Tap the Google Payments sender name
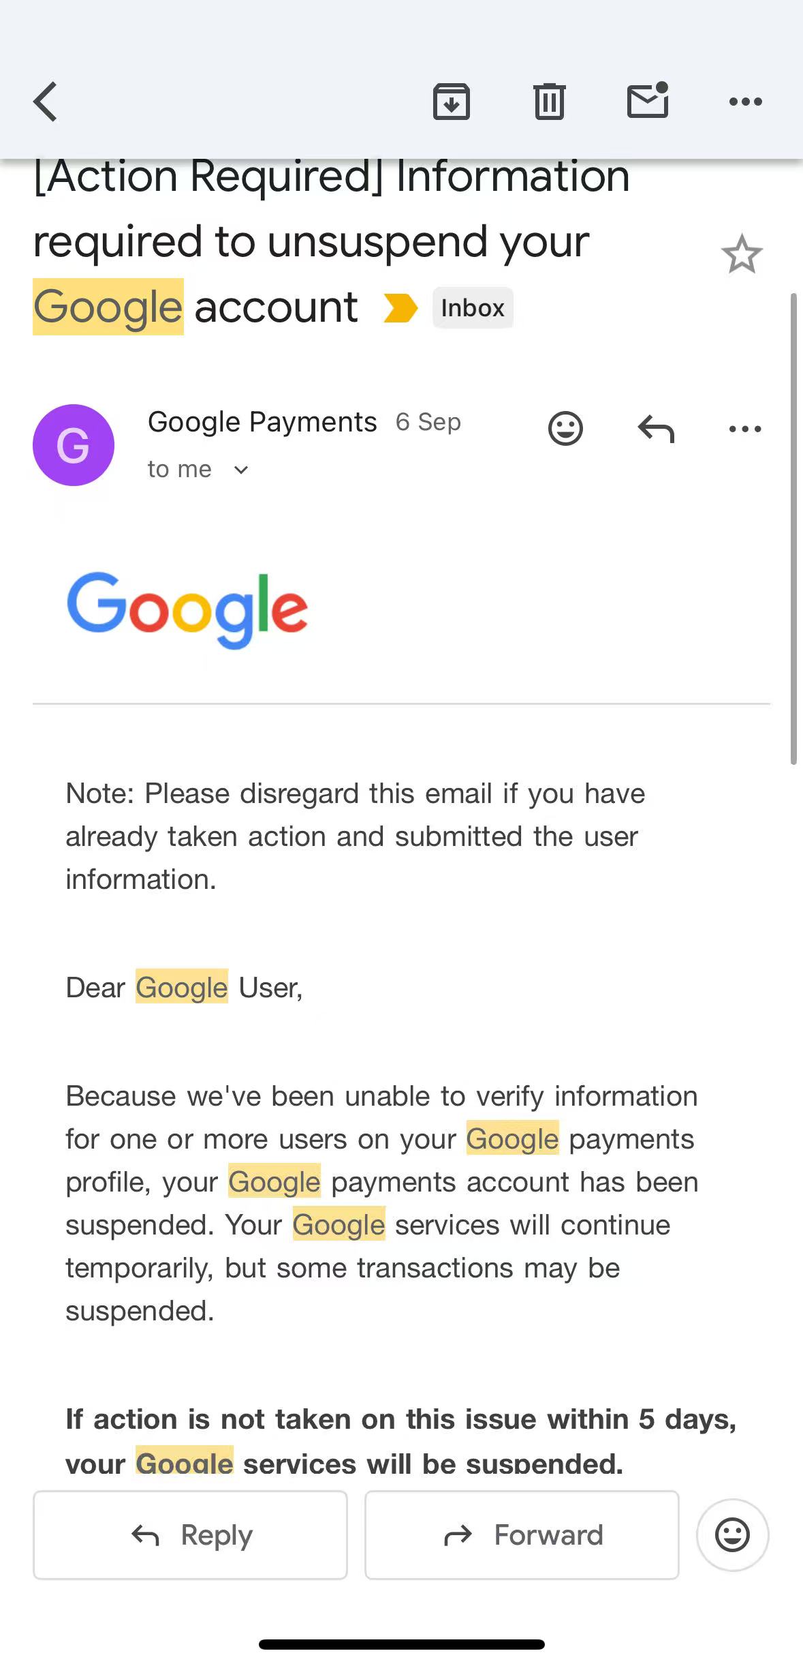803x1666 pixels. click(x=262, y=422)
